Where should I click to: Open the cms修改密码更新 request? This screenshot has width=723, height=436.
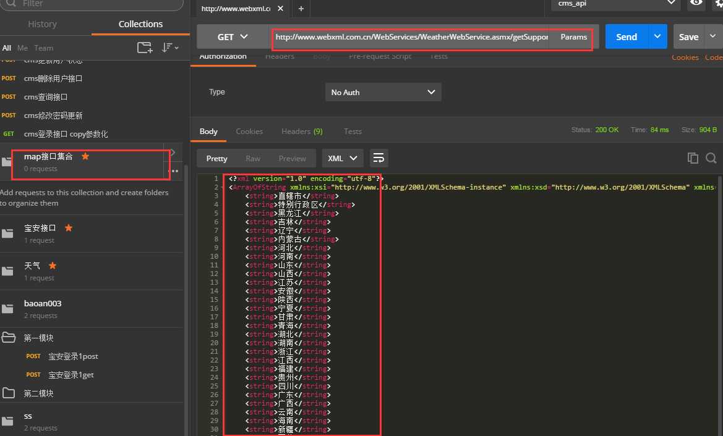[x=92, y=115]
